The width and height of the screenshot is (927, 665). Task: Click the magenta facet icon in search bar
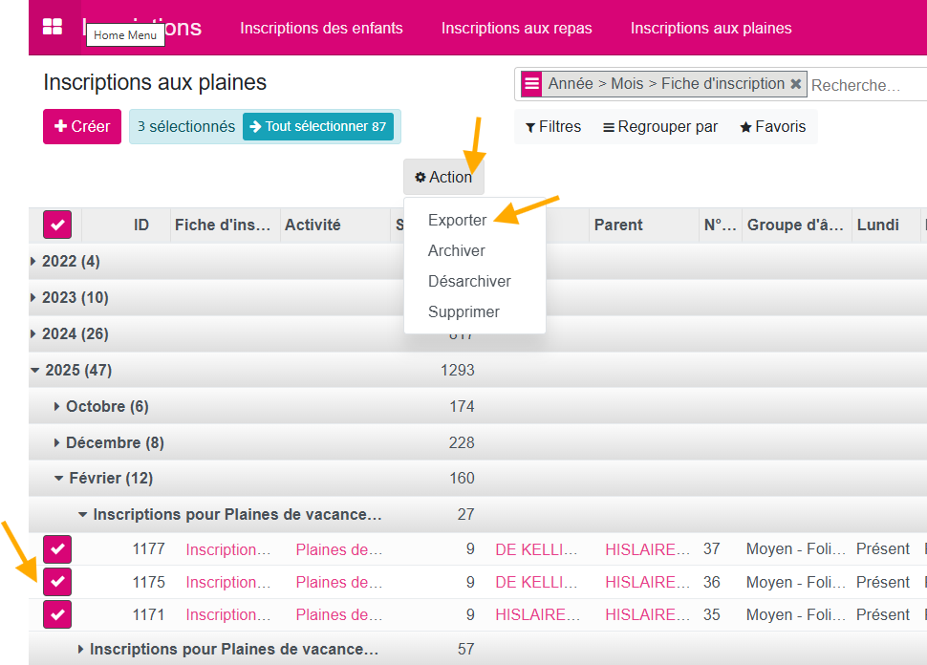tap(531, 84)
